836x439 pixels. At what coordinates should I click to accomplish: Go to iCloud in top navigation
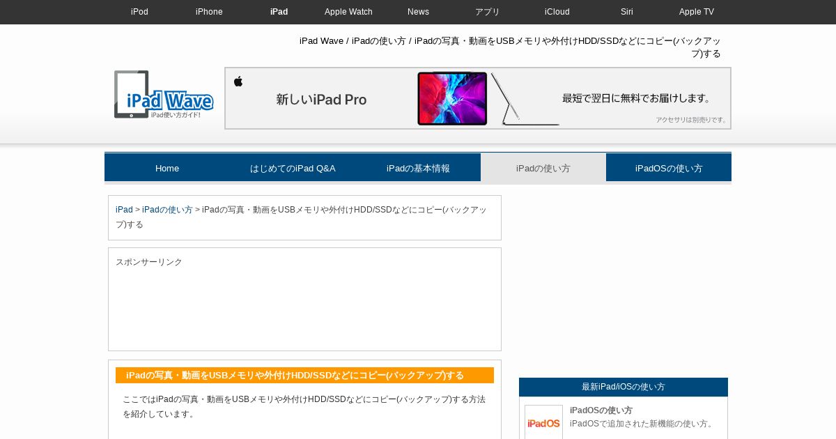point(557,12)
